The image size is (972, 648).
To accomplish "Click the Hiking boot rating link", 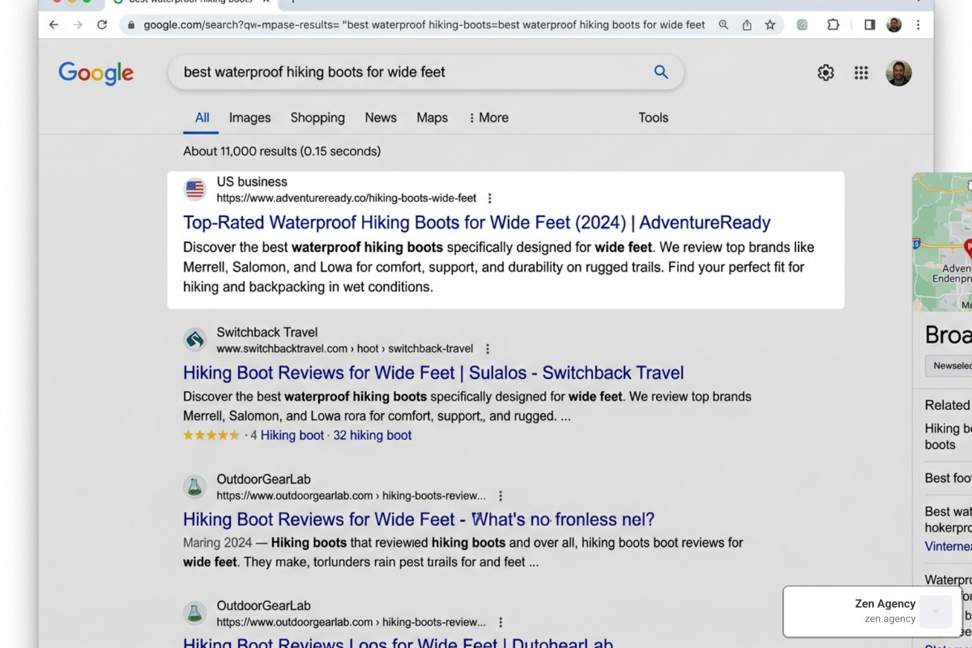I will 292,435.
